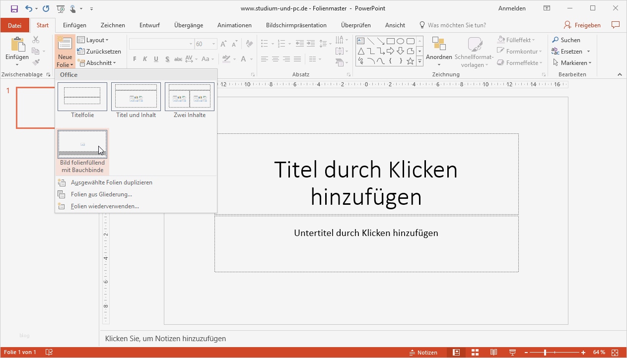The image size is (627, 358).
Task: Toggle touch/mouse mode icon in quick access toolbar
Action: tap(73, 8)
